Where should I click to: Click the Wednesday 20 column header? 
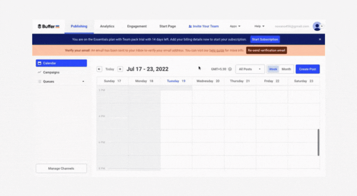click(x=208, y=81)
